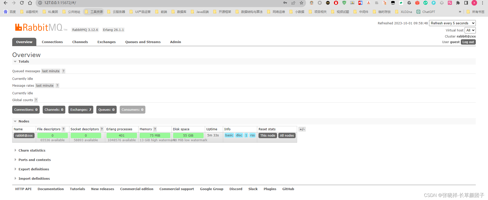Open the browser home page icon
Image resolution: width=488 pixels, height=200 pixels.
pos(30,3)
